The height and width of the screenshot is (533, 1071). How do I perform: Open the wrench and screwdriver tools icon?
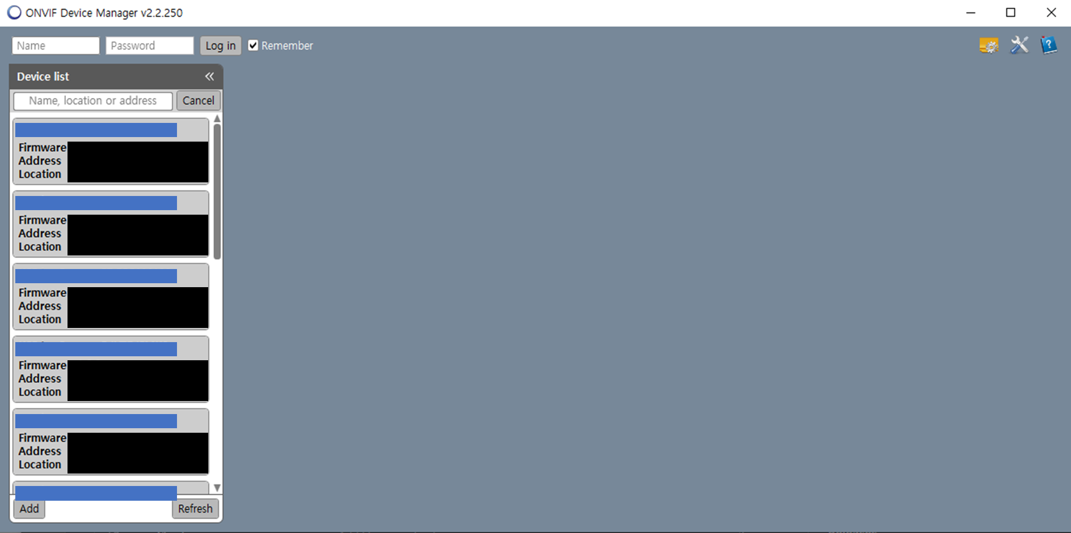coord(1019,45)
